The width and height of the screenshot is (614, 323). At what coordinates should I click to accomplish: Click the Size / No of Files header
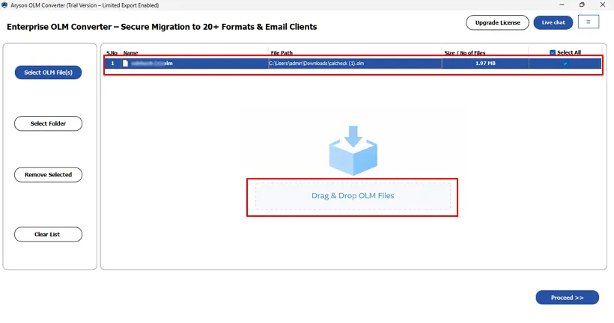[465, 53]
